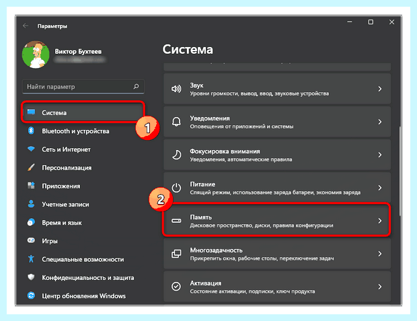Click the user avatar picture
417x321 pixels.
36,55
